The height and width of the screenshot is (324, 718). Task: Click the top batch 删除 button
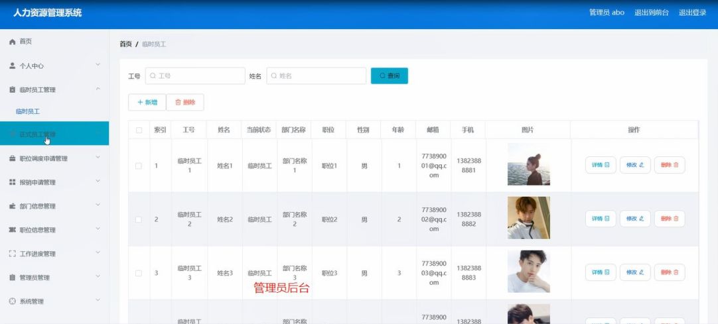click(x=185, y=102)
